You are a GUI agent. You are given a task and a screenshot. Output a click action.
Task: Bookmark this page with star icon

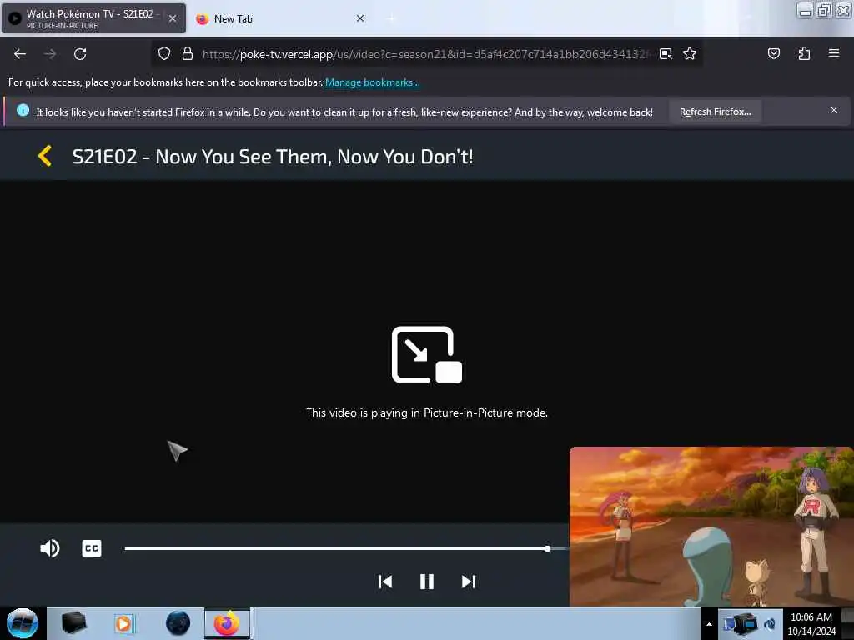click(690, 53)
